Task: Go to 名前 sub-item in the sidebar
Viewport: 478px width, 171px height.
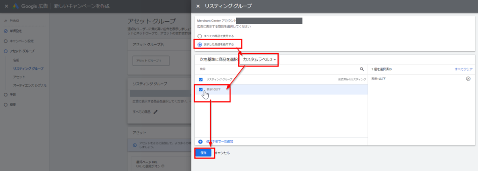Action: click(16, 60)
